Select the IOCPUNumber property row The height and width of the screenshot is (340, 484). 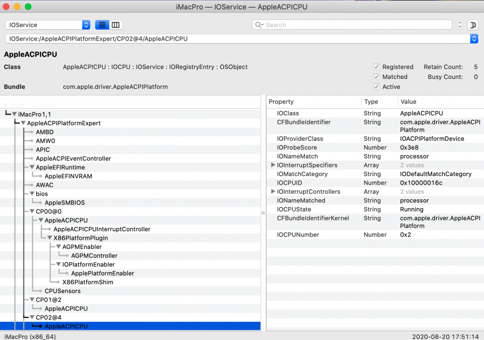click(375, 235)
